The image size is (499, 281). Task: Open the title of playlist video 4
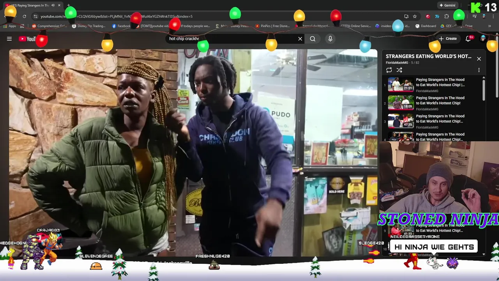pos(440,137)
